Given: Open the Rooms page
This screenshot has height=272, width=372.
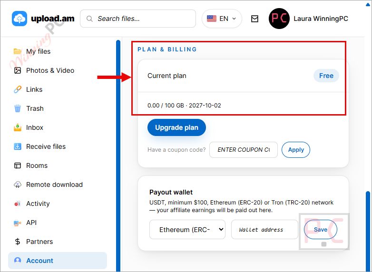Looking at the screenshot, I should pyautogui.click(x=37, y=165).
